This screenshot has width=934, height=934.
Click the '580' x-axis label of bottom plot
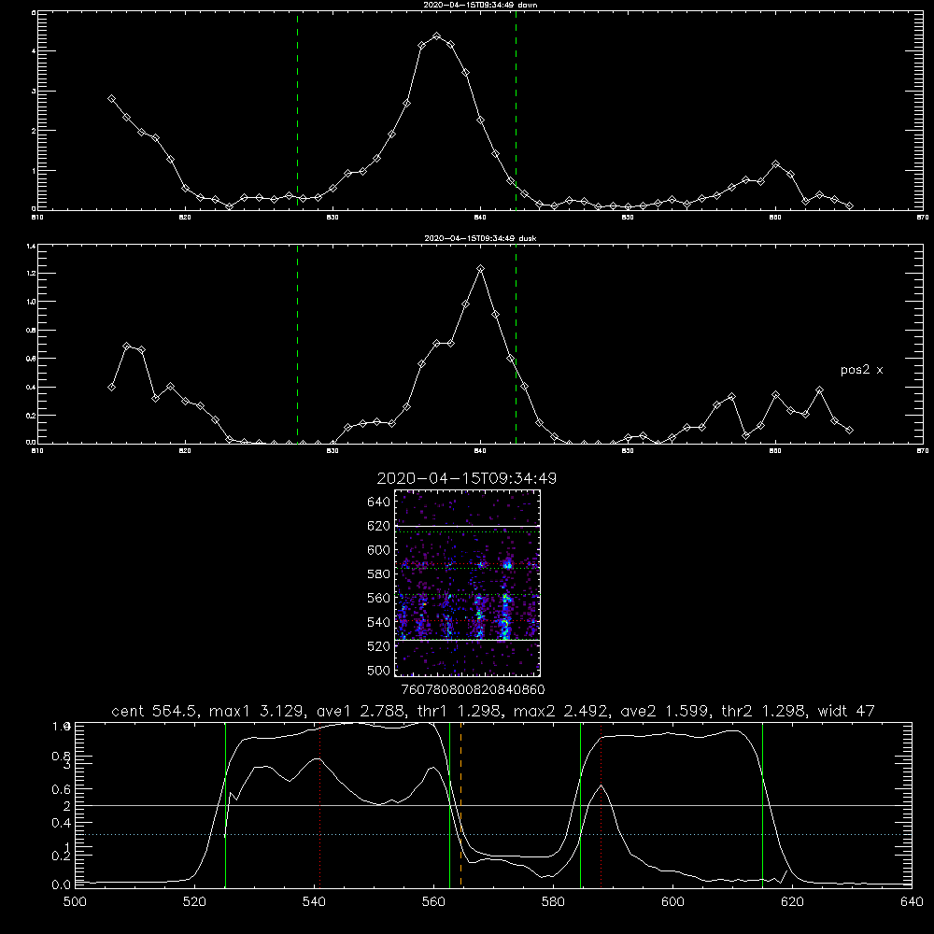click(553, 902)
